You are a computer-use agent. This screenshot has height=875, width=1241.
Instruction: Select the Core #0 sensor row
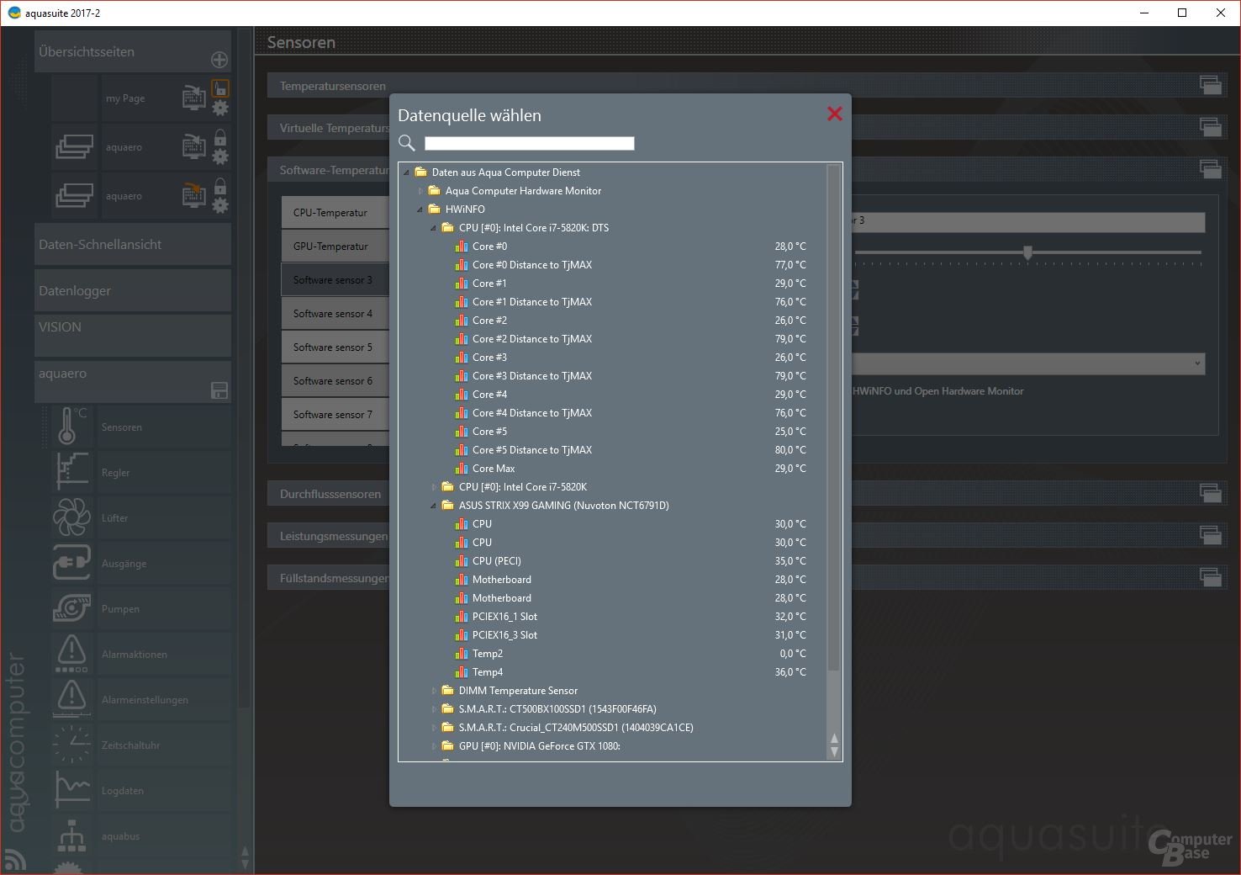point(631,247)
